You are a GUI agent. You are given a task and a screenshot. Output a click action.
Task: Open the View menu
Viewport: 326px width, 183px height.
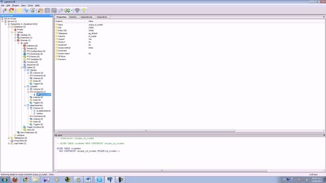click(23, 6)
